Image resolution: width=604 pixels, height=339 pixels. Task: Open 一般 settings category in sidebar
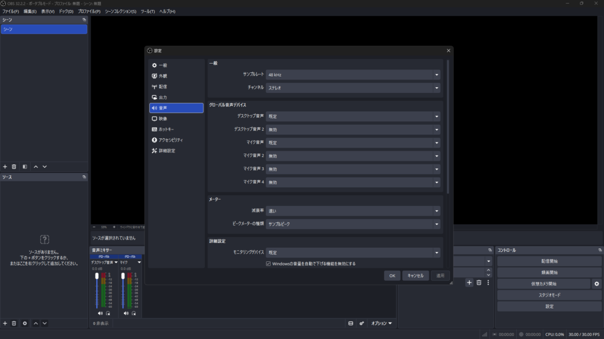click(176, 65)
